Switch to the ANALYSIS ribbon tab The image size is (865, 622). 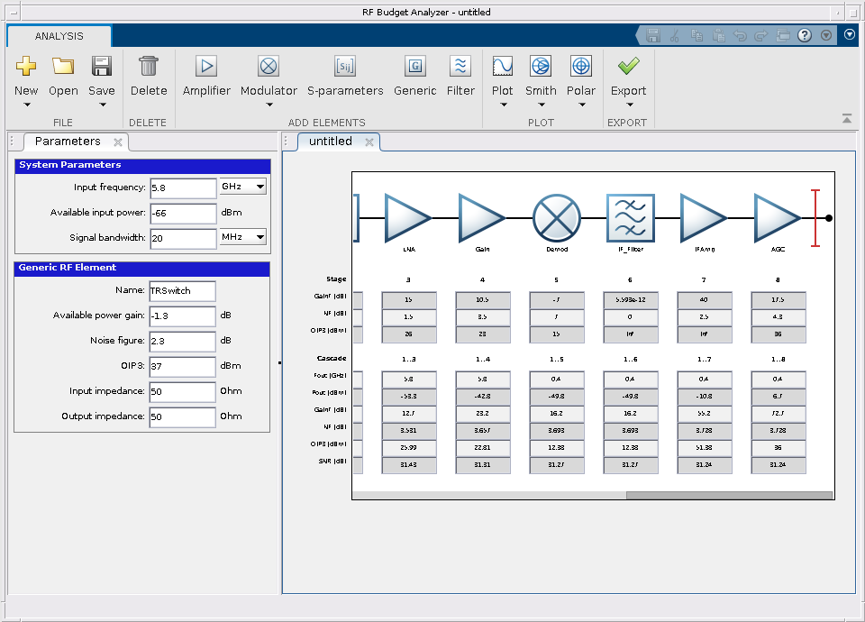click(x=59, y=36)
